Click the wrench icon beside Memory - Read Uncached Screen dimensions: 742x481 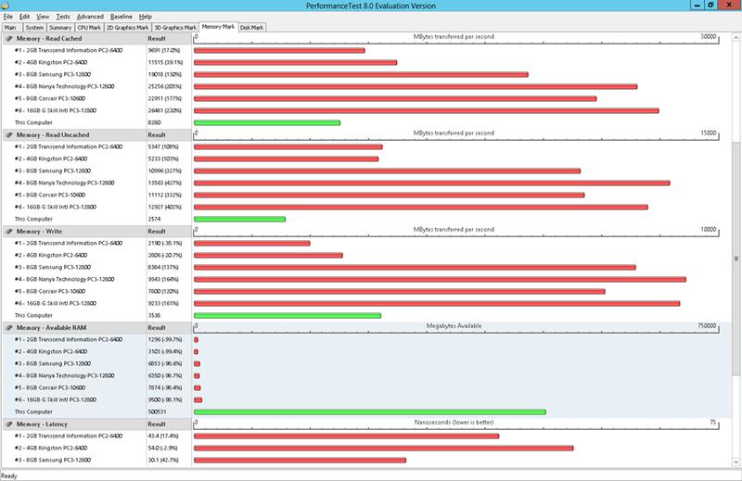coord(9,134)
